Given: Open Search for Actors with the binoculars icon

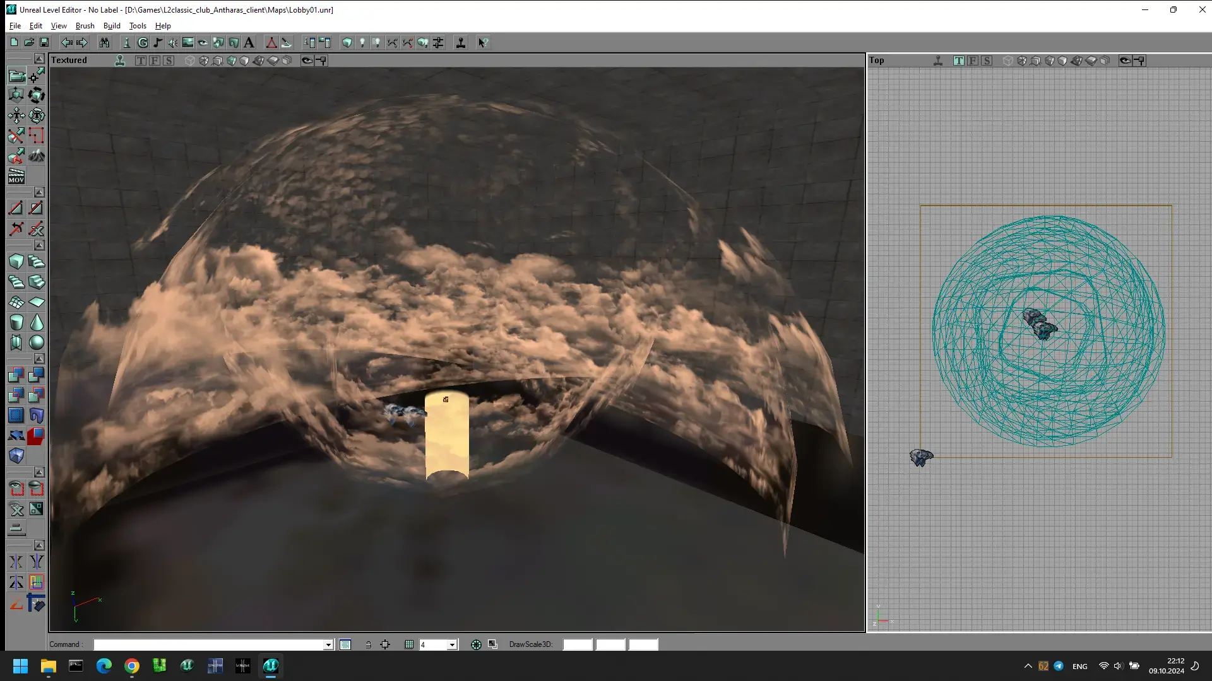Looking at the screenshot, I should point(104,42).
